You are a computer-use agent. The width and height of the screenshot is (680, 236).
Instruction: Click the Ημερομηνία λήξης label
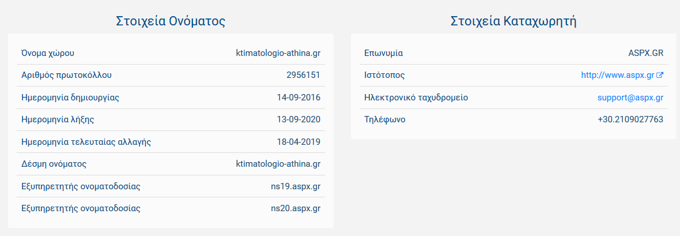pos(58,119)
